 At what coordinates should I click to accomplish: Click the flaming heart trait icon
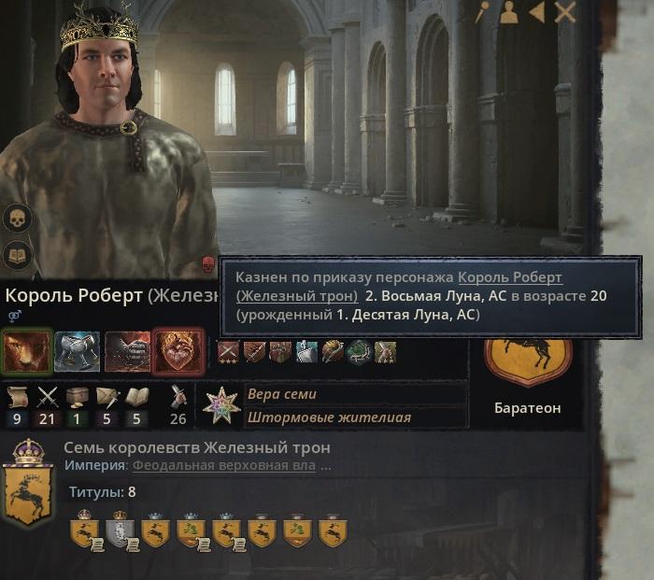tap(178, 352)
